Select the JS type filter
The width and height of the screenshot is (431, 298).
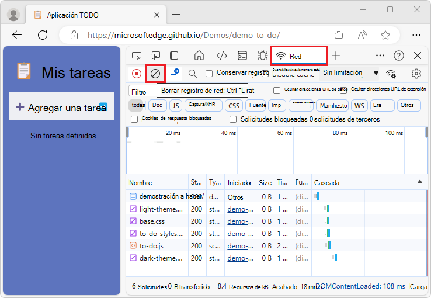[x=176, y=105]
